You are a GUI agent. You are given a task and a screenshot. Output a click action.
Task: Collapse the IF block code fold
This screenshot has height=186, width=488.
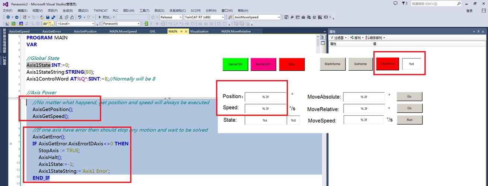(x=10, y=144)
